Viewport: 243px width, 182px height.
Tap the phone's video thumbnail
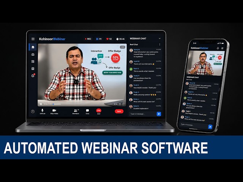coord(205,63)
